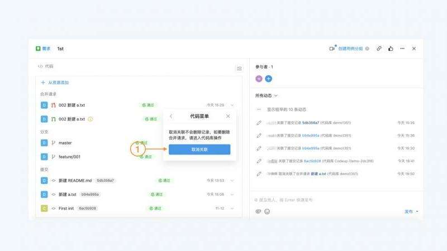Click the commit icon beside First init
447x251 pixels.
click(53, 208)
